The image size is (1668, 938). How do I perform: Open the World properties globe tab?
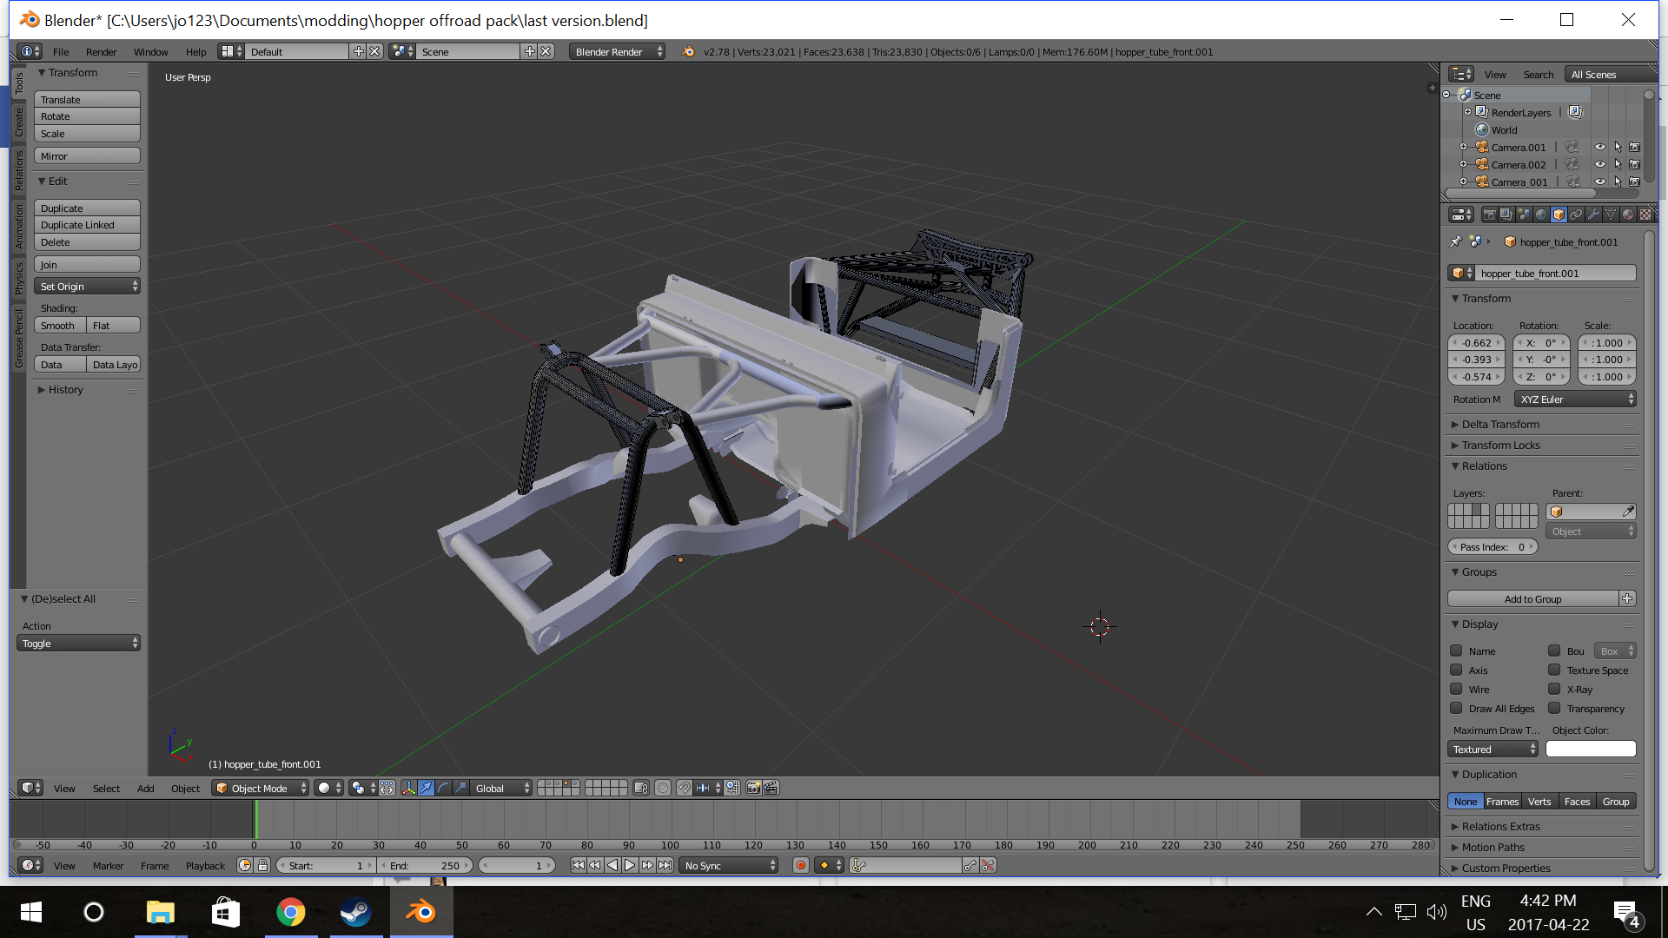(1541, 215)
